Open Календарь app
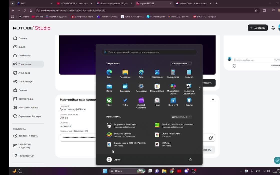This screenshot has height=175, width=280. click(x=125, y=88)
